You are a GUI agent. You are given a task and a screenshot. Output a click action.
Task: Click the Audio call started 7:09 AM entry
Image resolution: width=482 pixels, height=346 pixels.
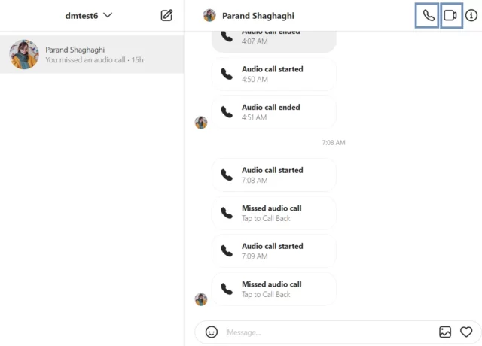[273, 250]
